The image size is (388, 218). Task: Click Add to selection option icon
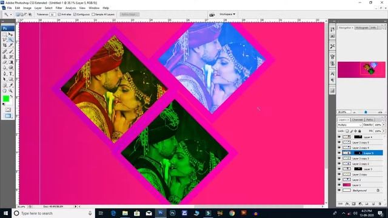pos(22,15)
